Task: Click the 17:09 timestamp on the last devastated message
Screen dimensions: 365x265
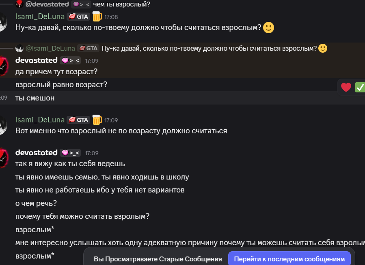Action: click(92, 153)
